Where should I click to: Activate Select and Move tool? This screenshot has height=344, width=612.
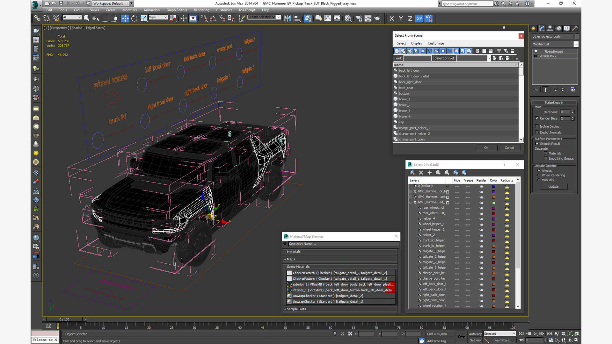(125, 18)
